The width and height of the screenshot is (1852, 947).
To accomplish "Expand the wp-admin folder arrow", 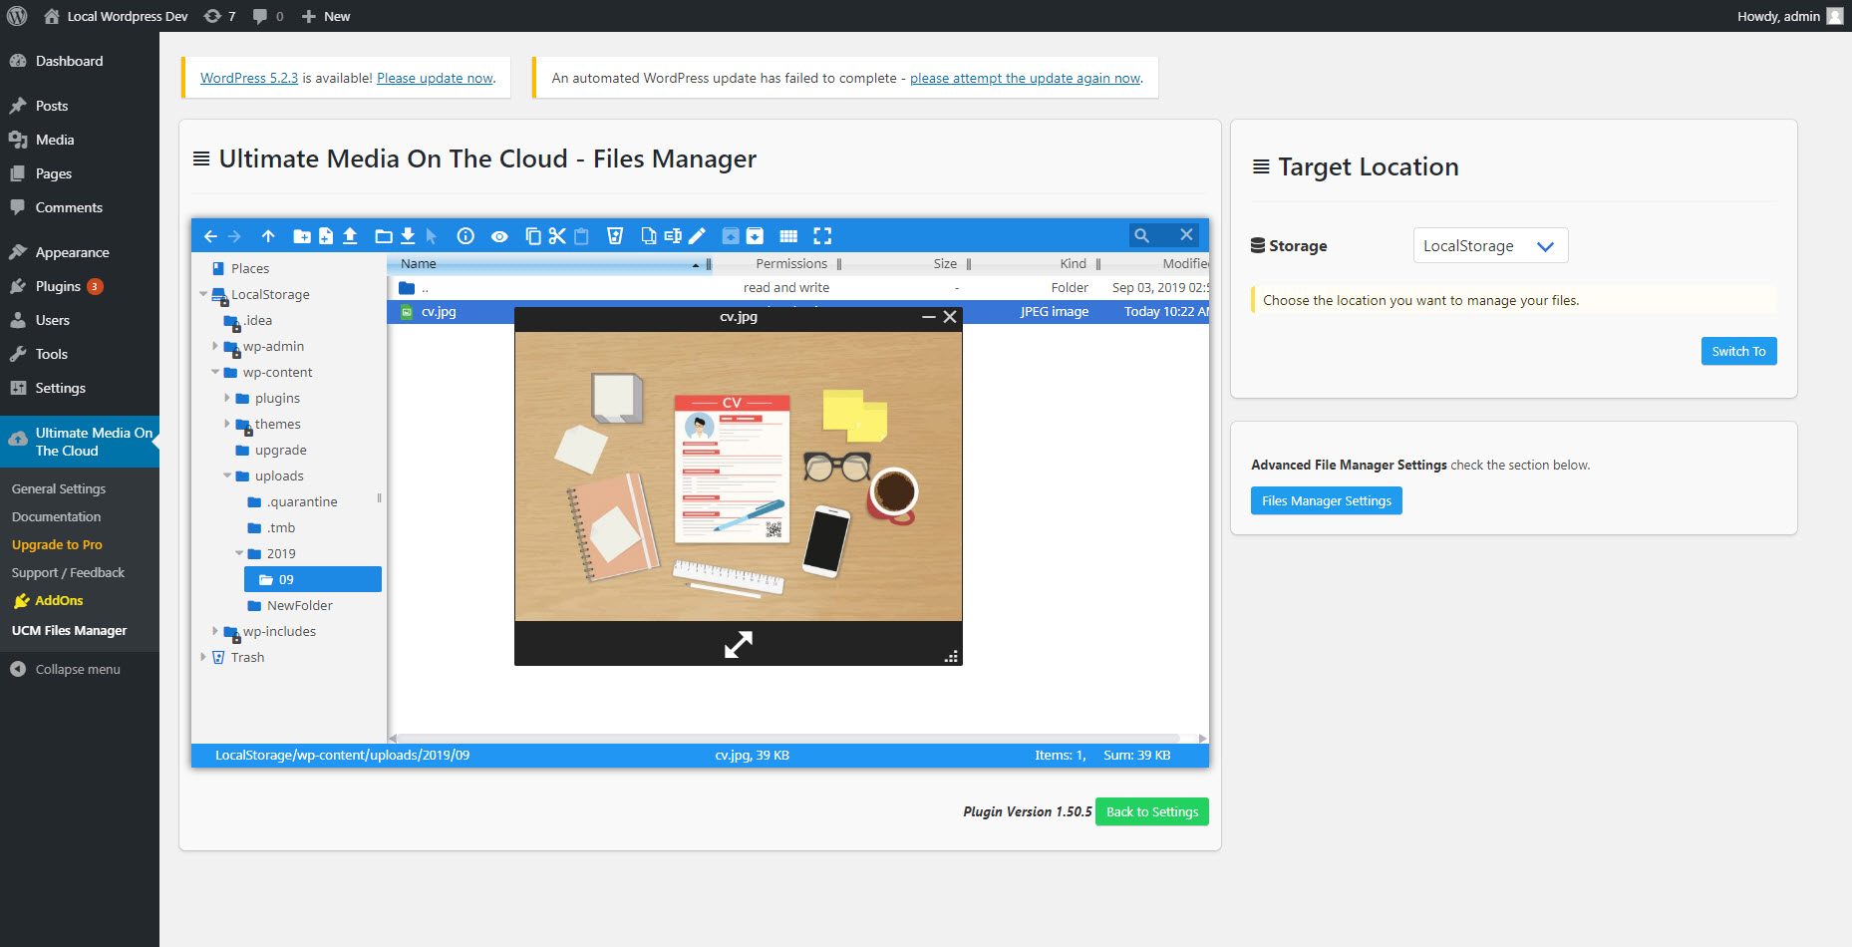I will tap(215, 346).
